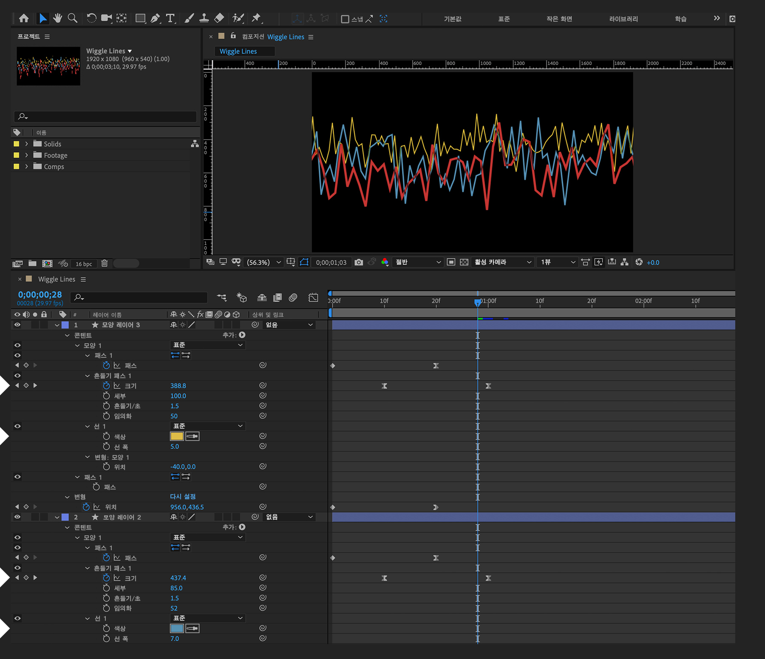Delete selected item with trash icon

[105, 263]
